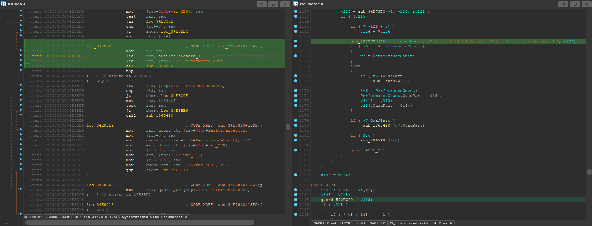Click "(Synchronized with Pseudocode-A)" status text
592x226 pixels.
[155, 217]
